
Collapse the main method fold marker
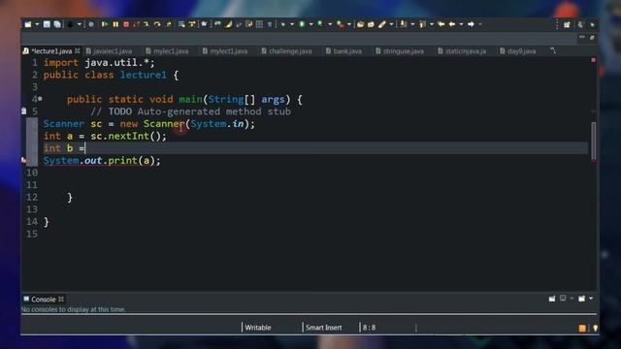40,99
